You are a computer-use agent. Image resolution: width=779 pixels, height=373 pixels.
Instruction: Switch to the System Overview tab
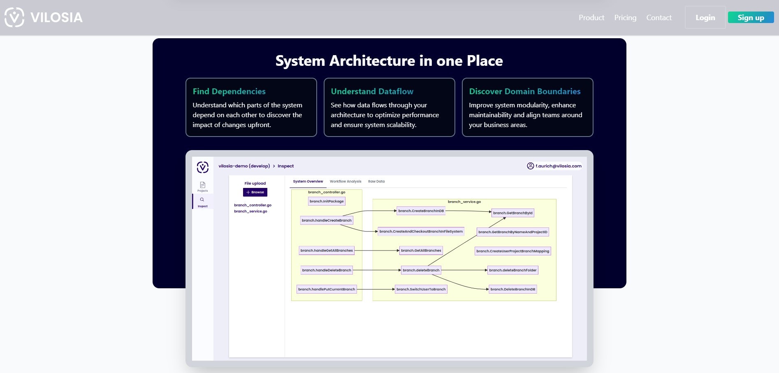[308, 181]
